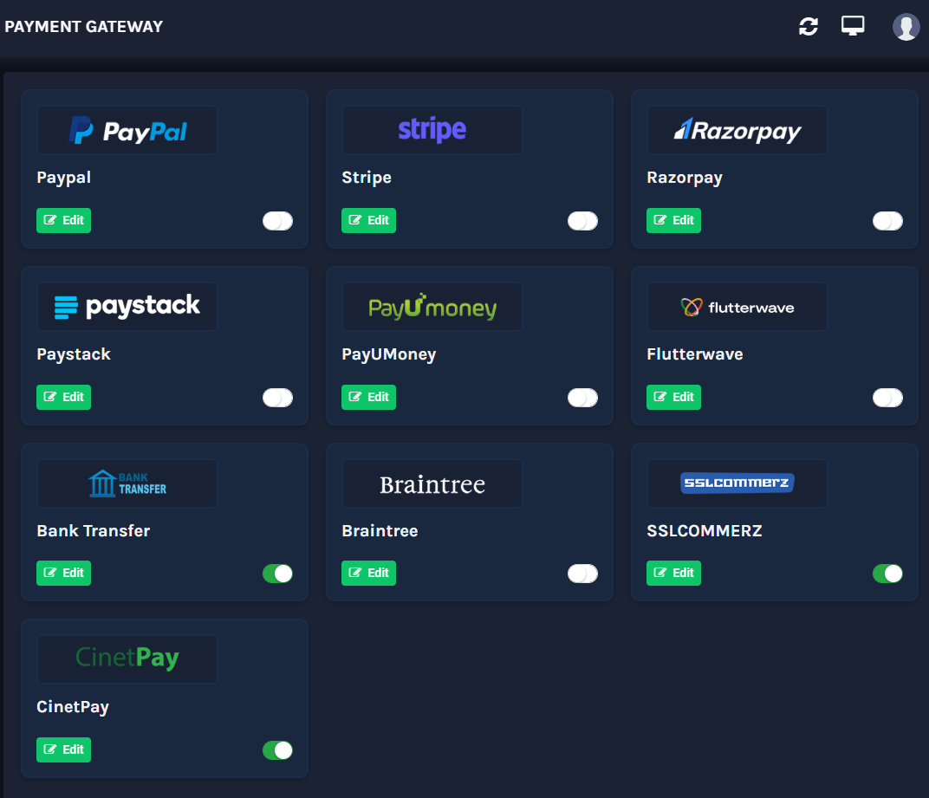
Task: Click Edit under CinetPay
Action: (x=64, y=749)
